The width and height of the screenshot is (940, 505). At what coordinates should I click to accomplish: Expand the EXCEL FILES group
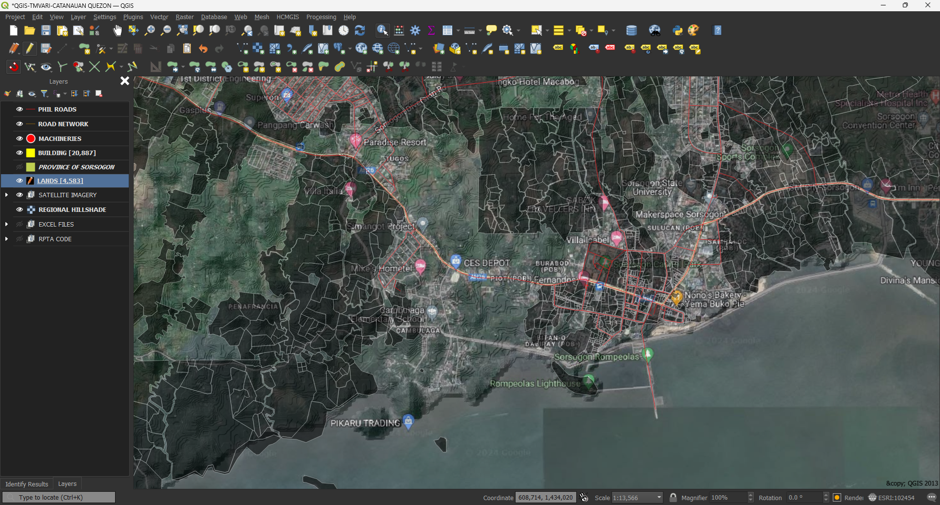(6, 224)
